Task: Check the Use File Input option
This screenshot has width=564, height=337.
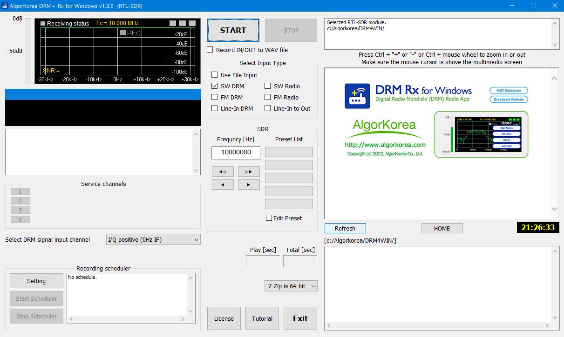Action: (x=215, y=75)
